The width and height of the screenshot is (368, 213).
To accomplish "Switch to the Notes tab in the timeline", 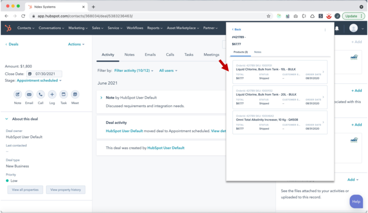I will pyautogui.click(x=129, y=55).
